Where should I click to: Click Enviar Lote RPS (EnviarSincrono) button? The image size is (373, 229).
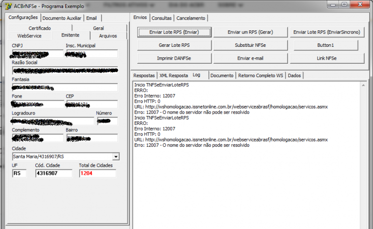[x=327, y=32]
